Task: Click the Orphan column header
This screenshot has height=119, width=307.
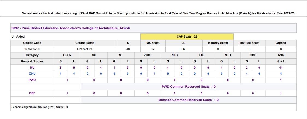Action: [281, 43]
